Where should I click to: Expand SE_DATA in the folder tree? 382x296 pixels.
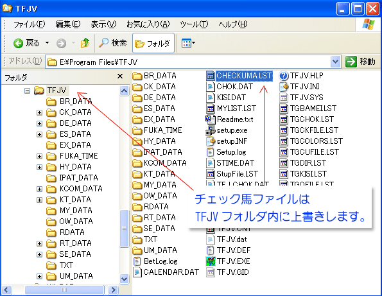coord(39,254)
